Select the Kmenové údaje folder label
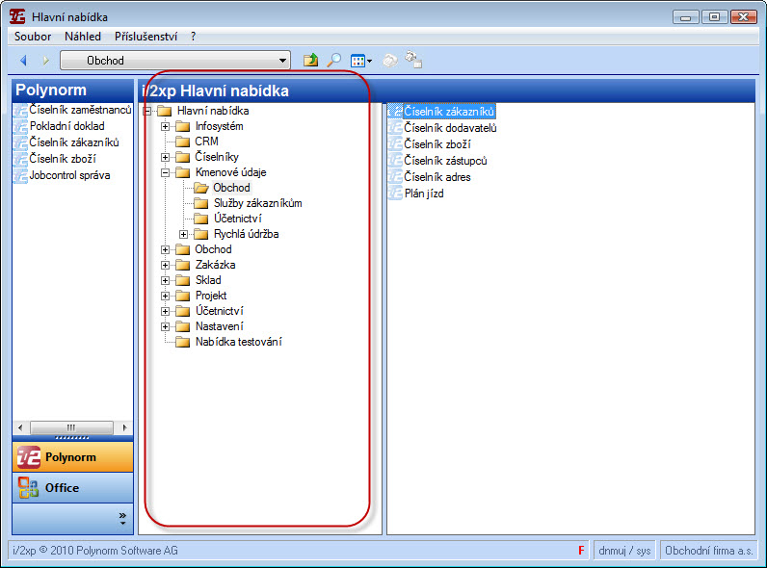The height and width of the screenshot is (568, 767). coord(230,172)
